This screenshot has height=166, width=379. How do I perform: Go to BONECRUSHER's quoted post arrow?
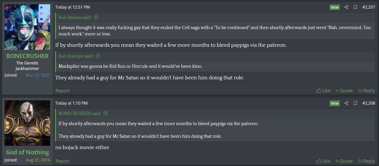(x=106, y=113)
